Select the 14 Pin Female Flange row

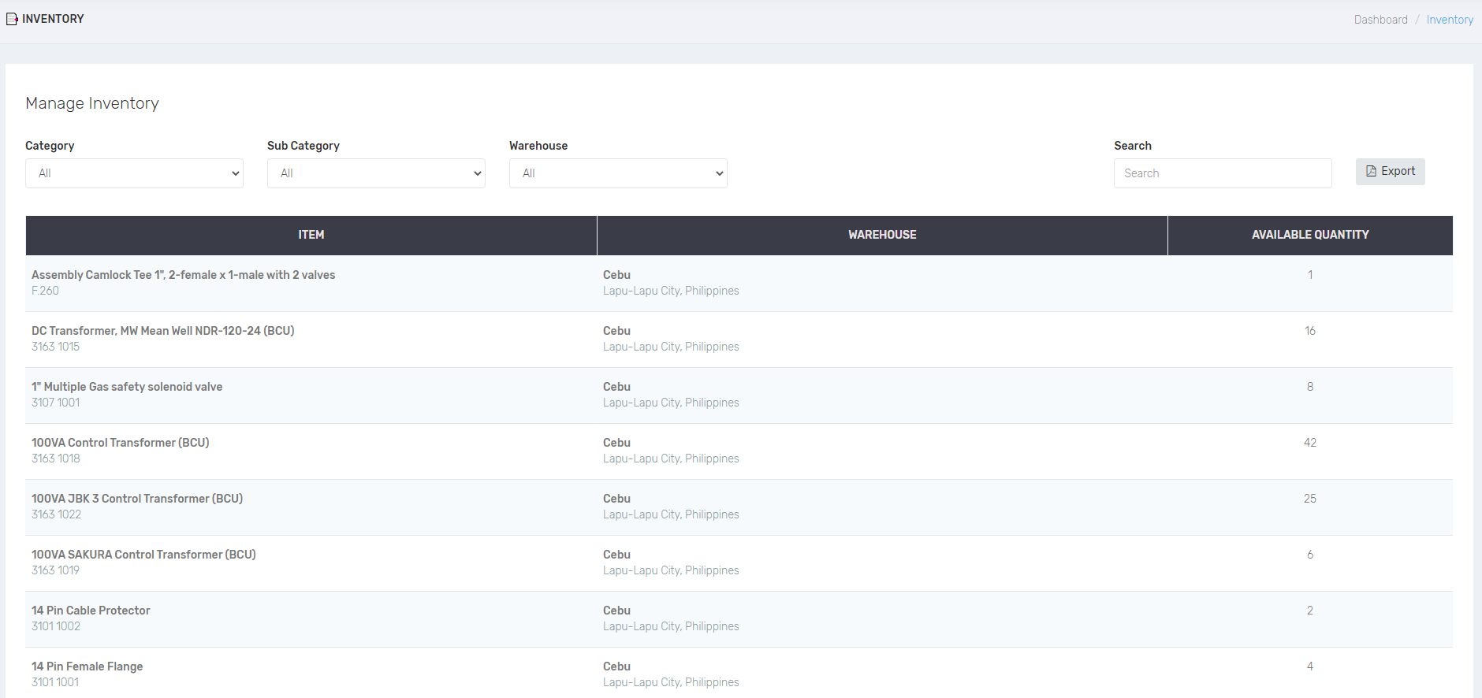tap(87, 666)
